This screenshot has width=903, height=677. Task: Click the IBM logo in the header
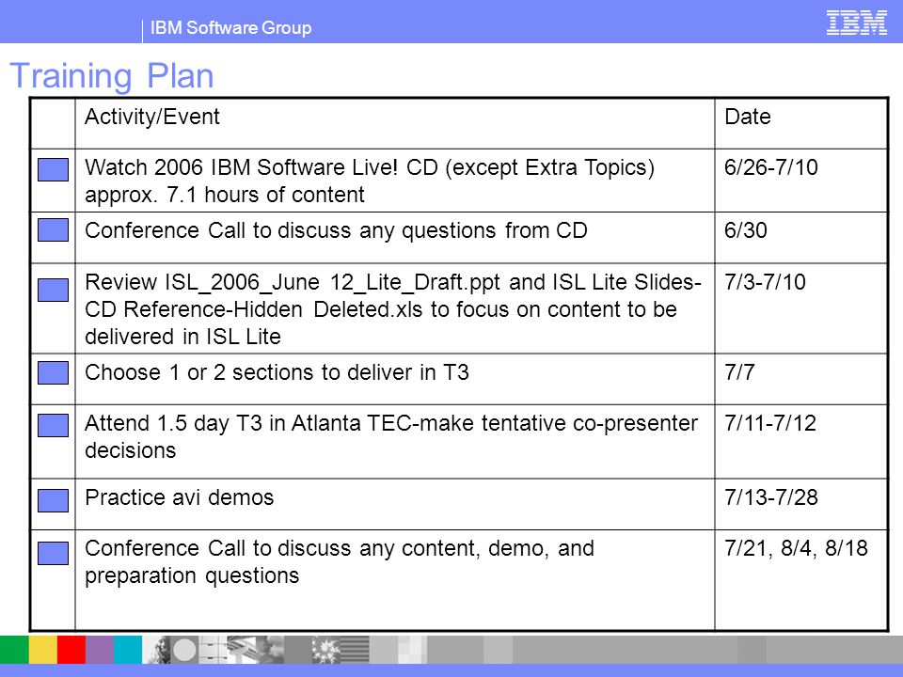[856, 23]
